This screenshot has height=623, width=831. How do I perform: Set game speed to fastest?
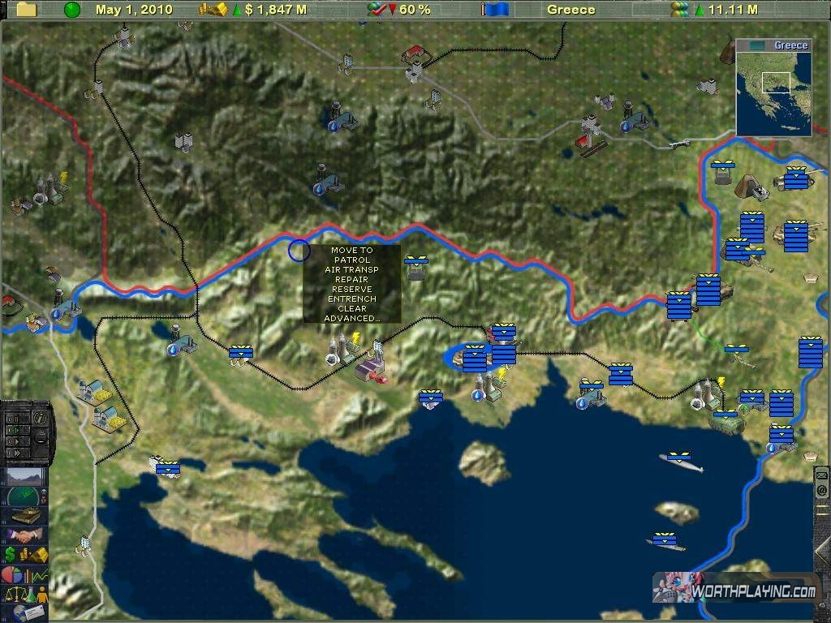coord(14,453)
